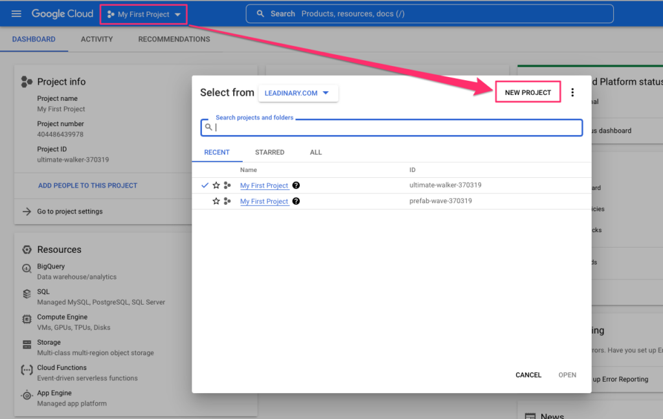Viewport: 663px width, 419px height.
Task: Click the project number 404486439978
Action: coord(60,134)
